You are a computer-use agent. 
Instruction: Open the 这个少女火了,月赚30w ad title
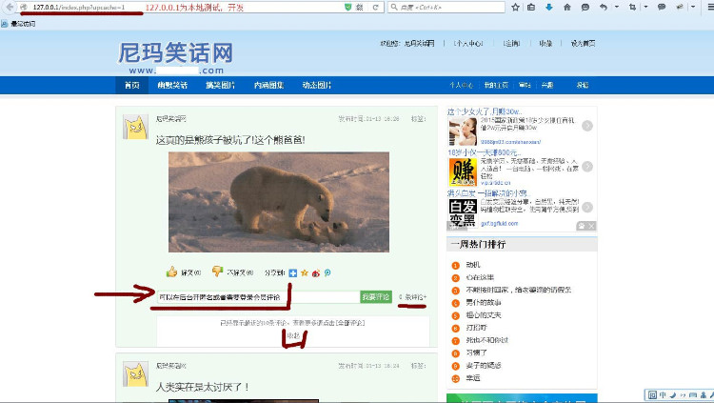pos(485,111)
